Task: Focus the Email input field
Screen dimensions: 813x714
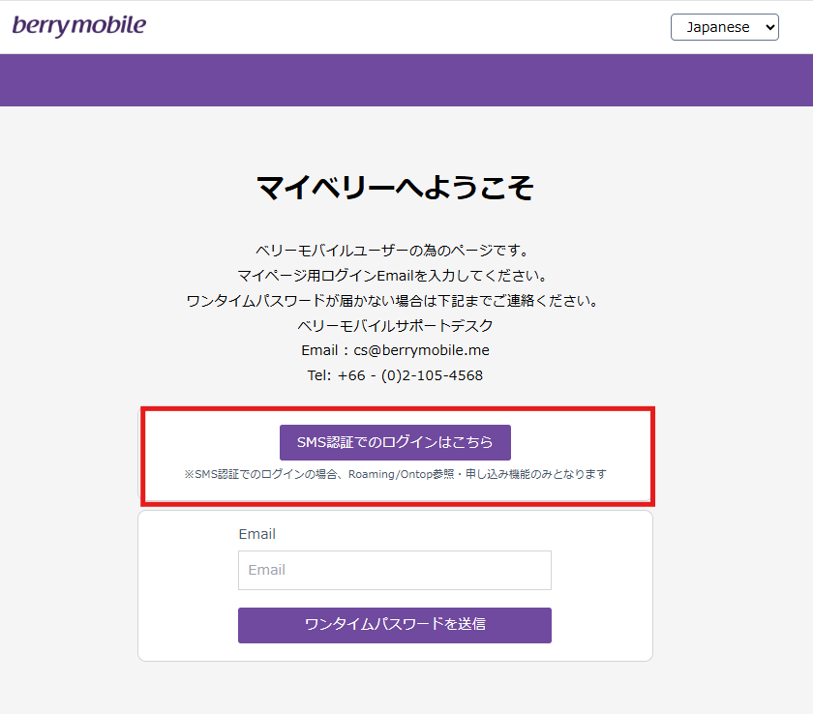Action: (x=395, y=570)
